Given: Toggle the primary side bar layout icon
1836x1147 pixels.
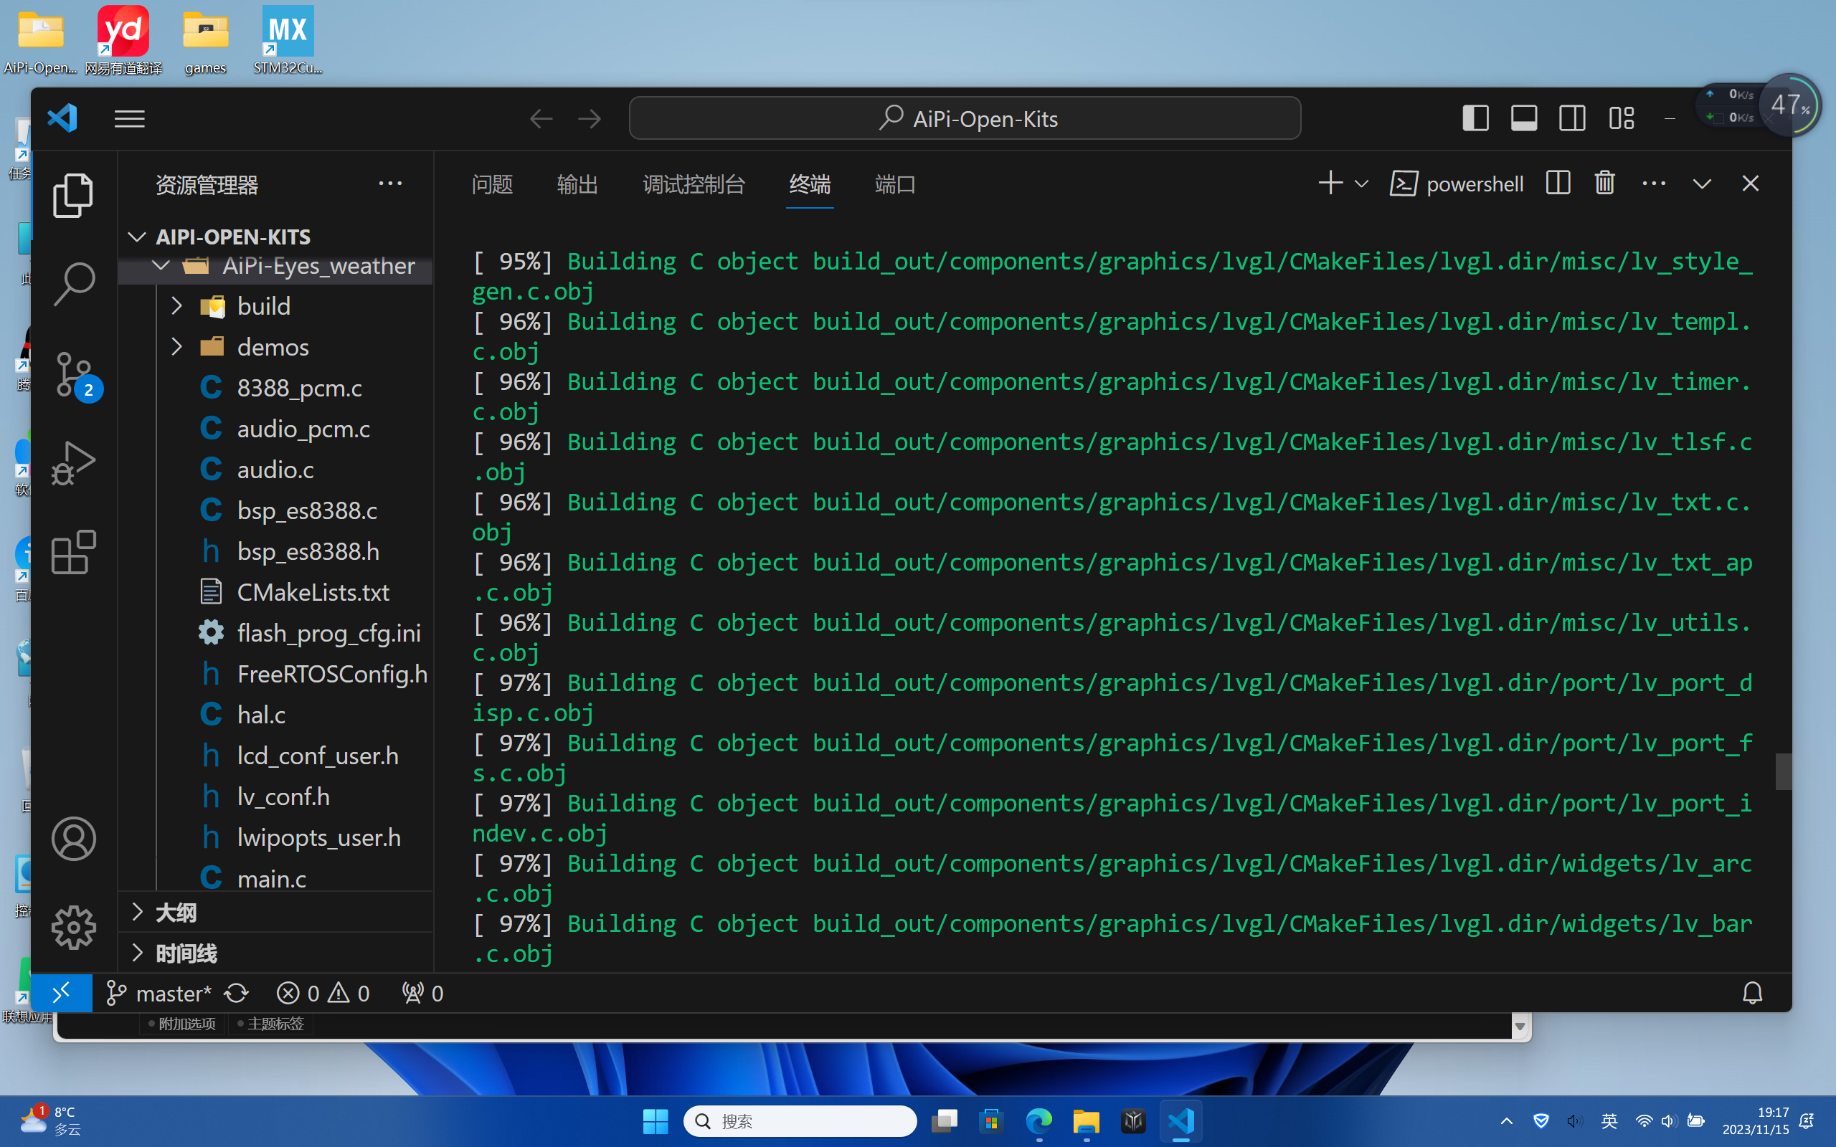Looking at the screenshot, I should tap(1475, 118).
